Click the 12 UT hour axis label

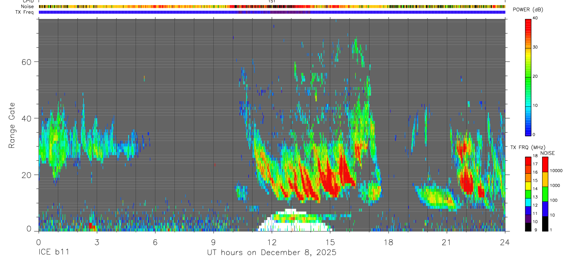272,242
